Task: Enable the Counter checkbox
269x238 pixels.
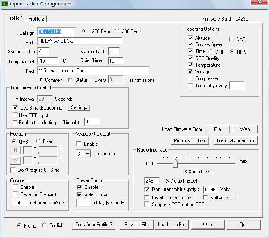Action: tap(15, 187)
